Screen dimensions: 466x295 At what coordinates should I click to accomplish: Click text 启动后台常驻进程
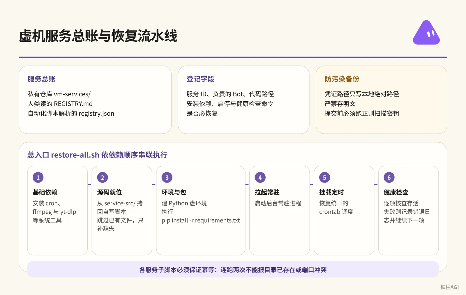278,203
